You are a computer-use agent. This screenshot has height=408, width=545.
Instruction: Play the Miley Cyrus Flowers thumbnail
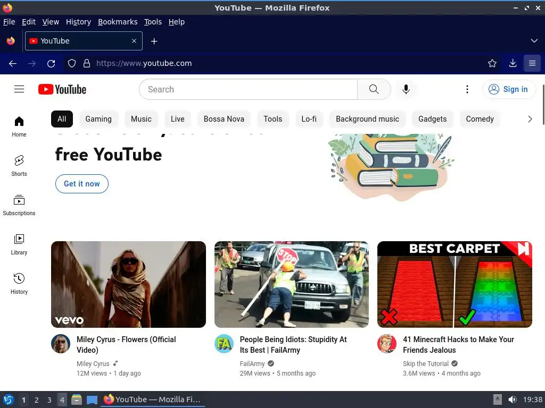(x=129, y=285)
